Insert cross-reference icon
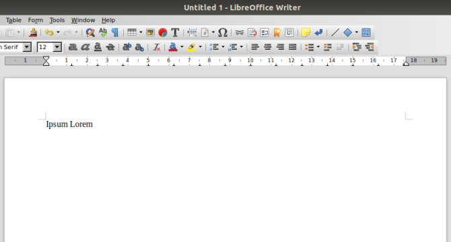Viewport: 451px width, 242px height. pos(289,32)
